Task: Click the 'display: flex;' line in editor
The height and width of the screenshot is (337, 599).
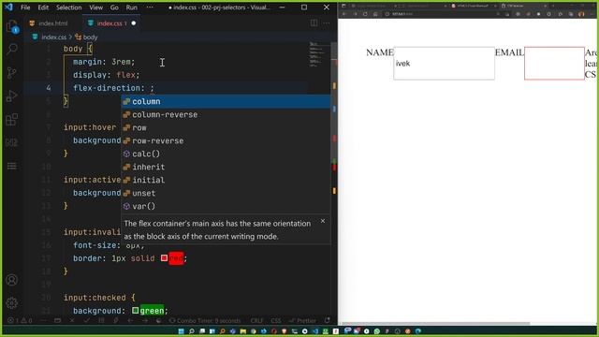Action: [x=107, y=75]
